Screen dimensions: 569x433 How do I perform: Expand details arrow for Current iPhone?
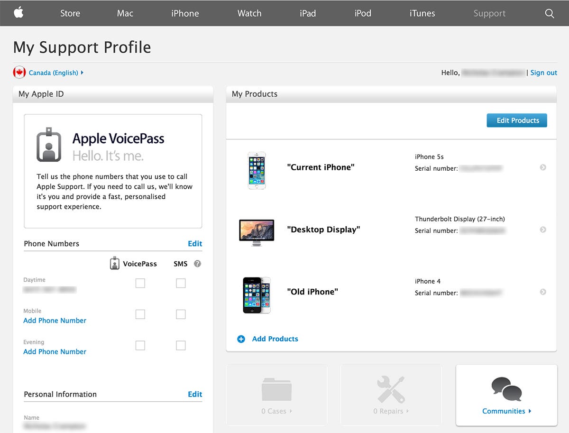pos(543,167)
